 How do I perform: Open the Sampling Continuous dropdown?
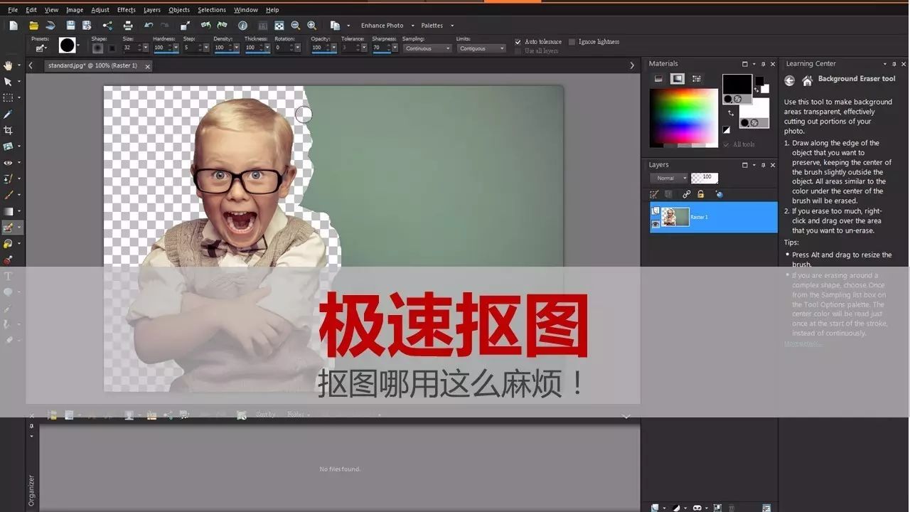point(427,48)
